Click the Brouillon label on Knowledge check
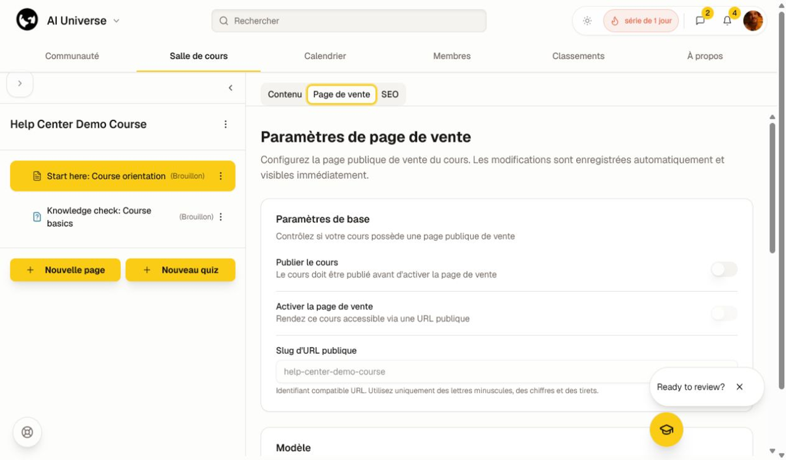 196,217
